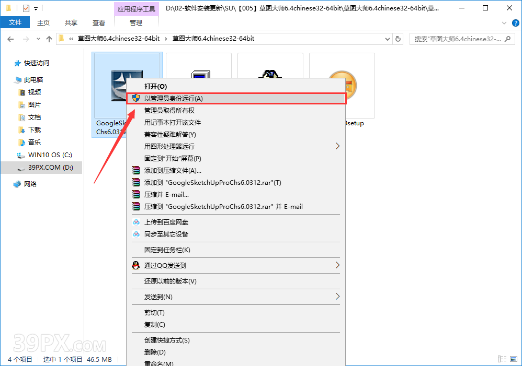Select the UAC shield icon for admin run
This screenshot has width=522, height=366.
135,98
